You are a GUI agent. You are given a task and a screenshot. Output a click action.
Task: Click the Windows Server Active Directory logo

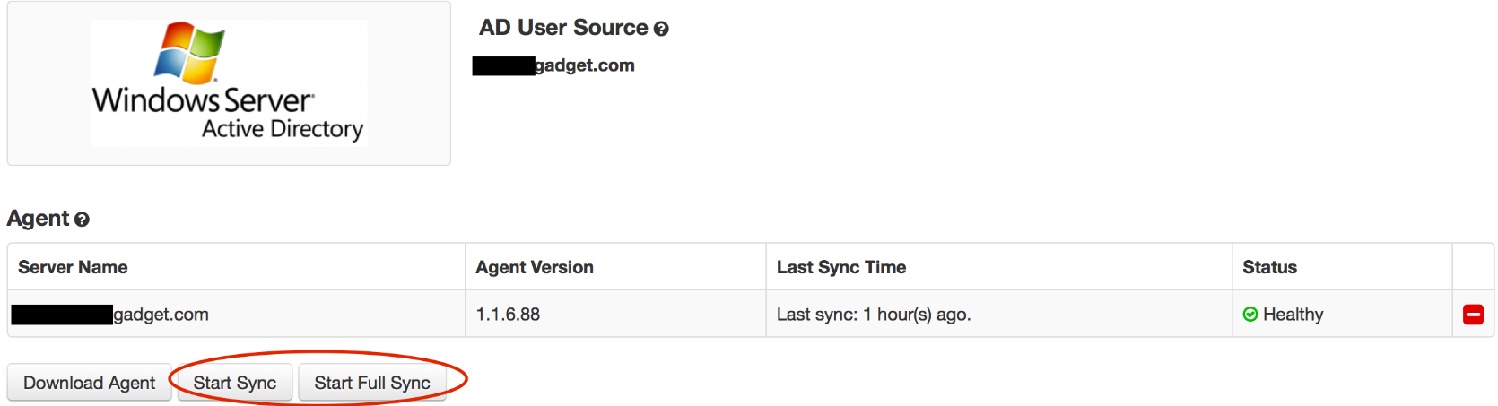coord(229,83)
